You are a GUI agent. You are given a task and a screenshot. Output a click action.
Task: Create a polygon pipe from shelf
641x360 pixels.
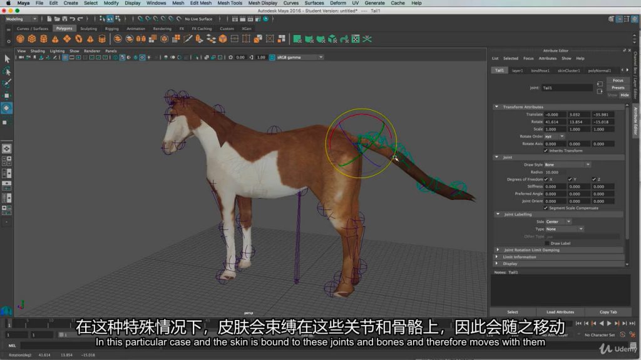pyautogui.click(x=102, y=39)
